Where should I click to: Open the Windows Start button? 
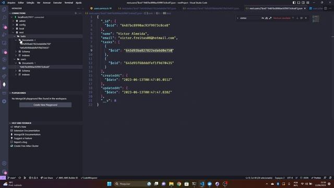pyautogui.click(x=109, y=184)
